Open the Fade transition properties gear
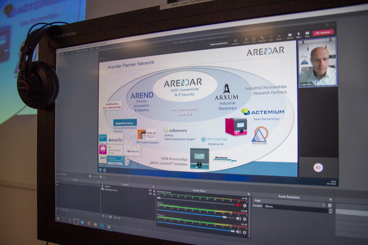Viewport: 368px width, 245px height. point(330,206)
